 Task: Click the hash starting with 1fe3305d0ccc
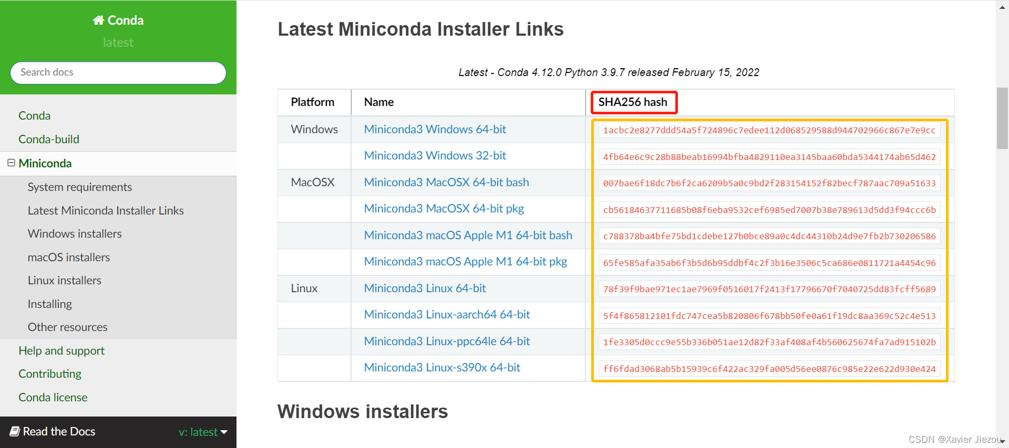click(769, 342)
